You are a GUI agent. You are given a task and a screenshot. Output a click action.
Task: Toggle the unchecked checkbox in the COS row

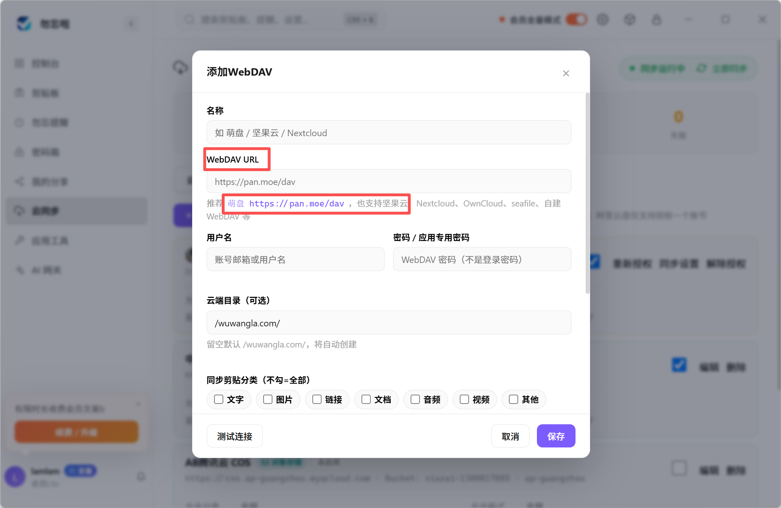pyautogui.click(x=679, y=468)
